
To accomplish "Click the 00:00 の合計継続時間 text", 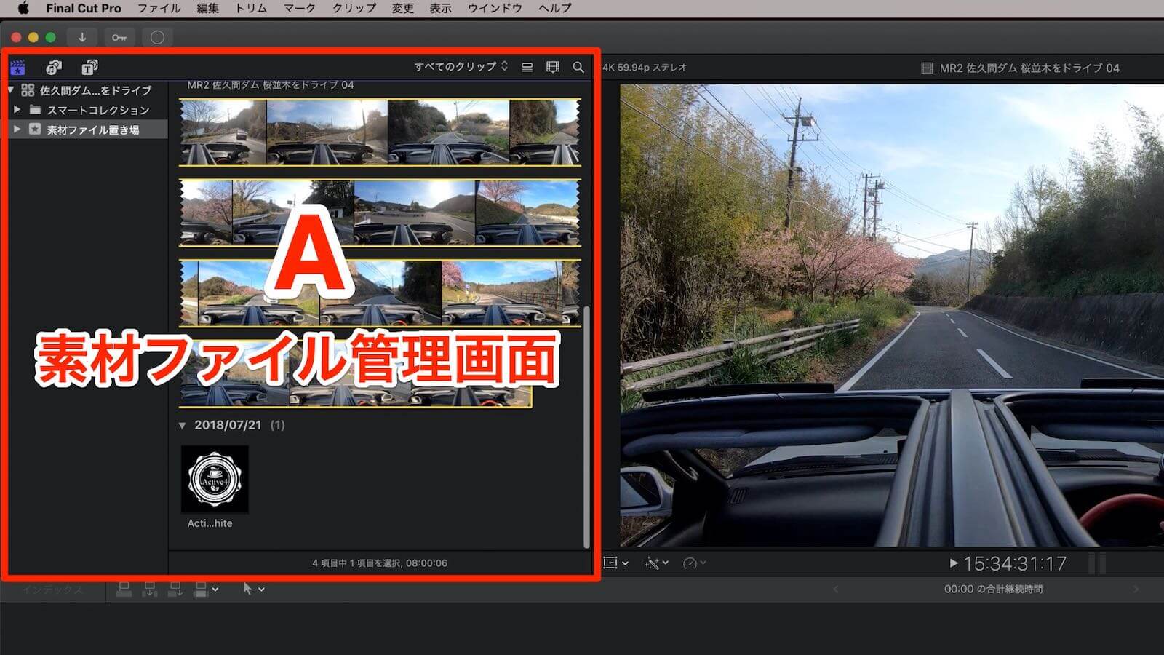I will point(993,589).
